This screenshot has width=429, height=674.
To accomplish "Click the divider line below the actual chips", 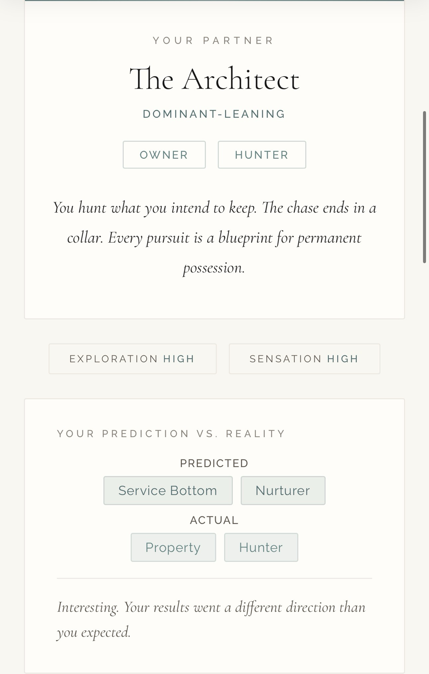I will [214, 578].
